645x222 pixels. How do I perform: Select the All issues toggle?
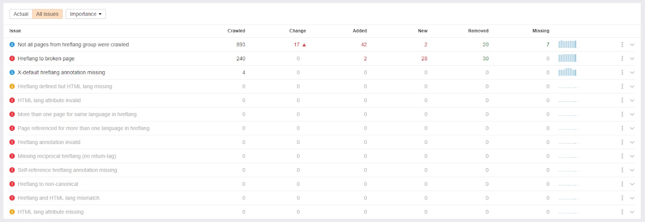47,14
